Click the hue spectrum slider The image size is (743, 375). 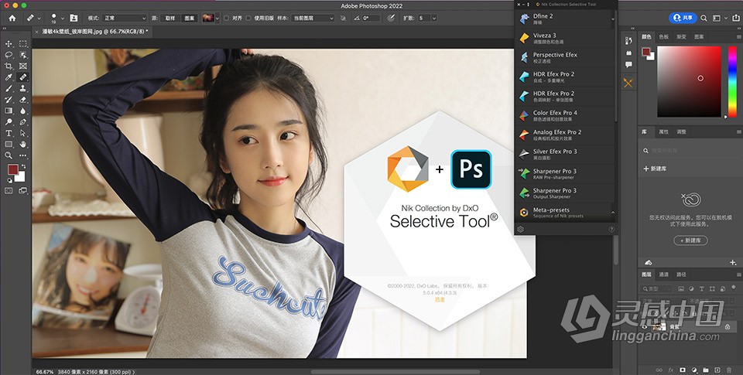click(x=732, y=81)
